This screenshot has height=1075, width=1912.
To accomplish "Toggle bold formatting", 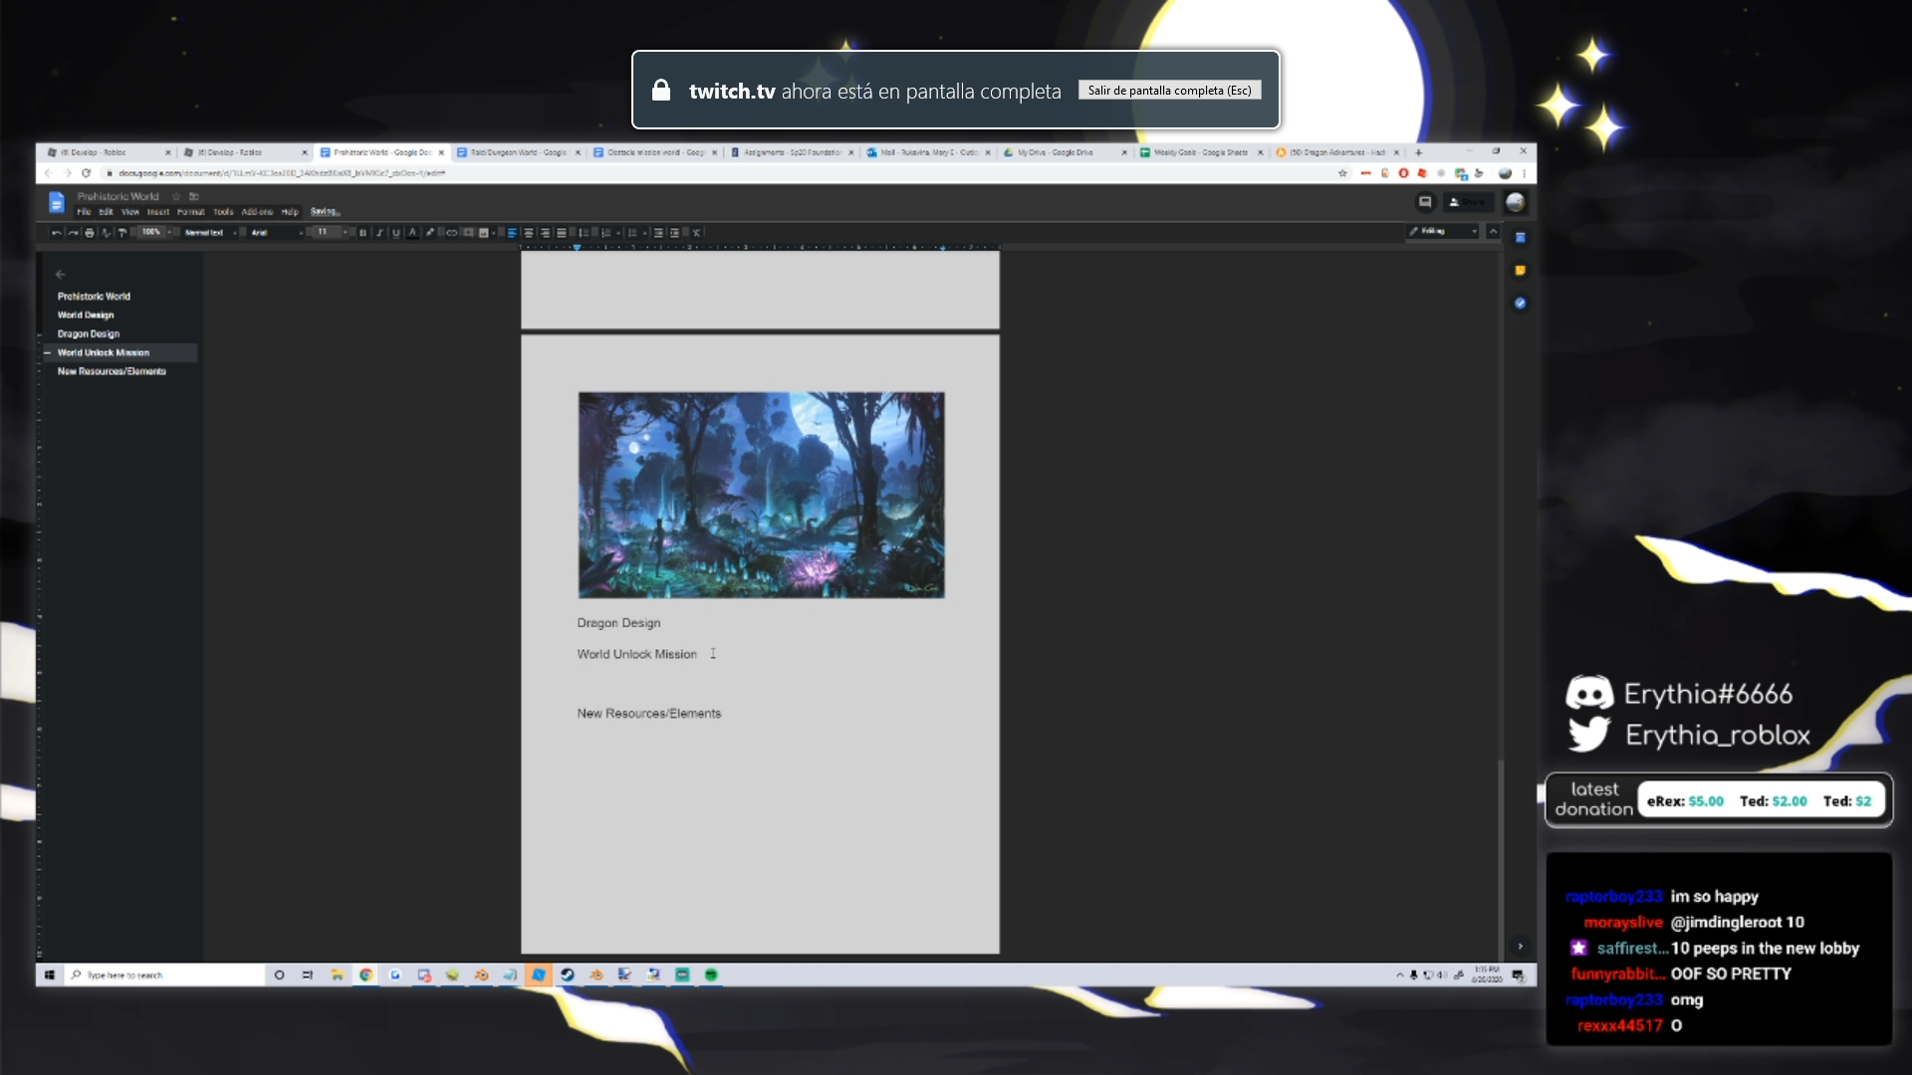I will (x=362, y=233).
